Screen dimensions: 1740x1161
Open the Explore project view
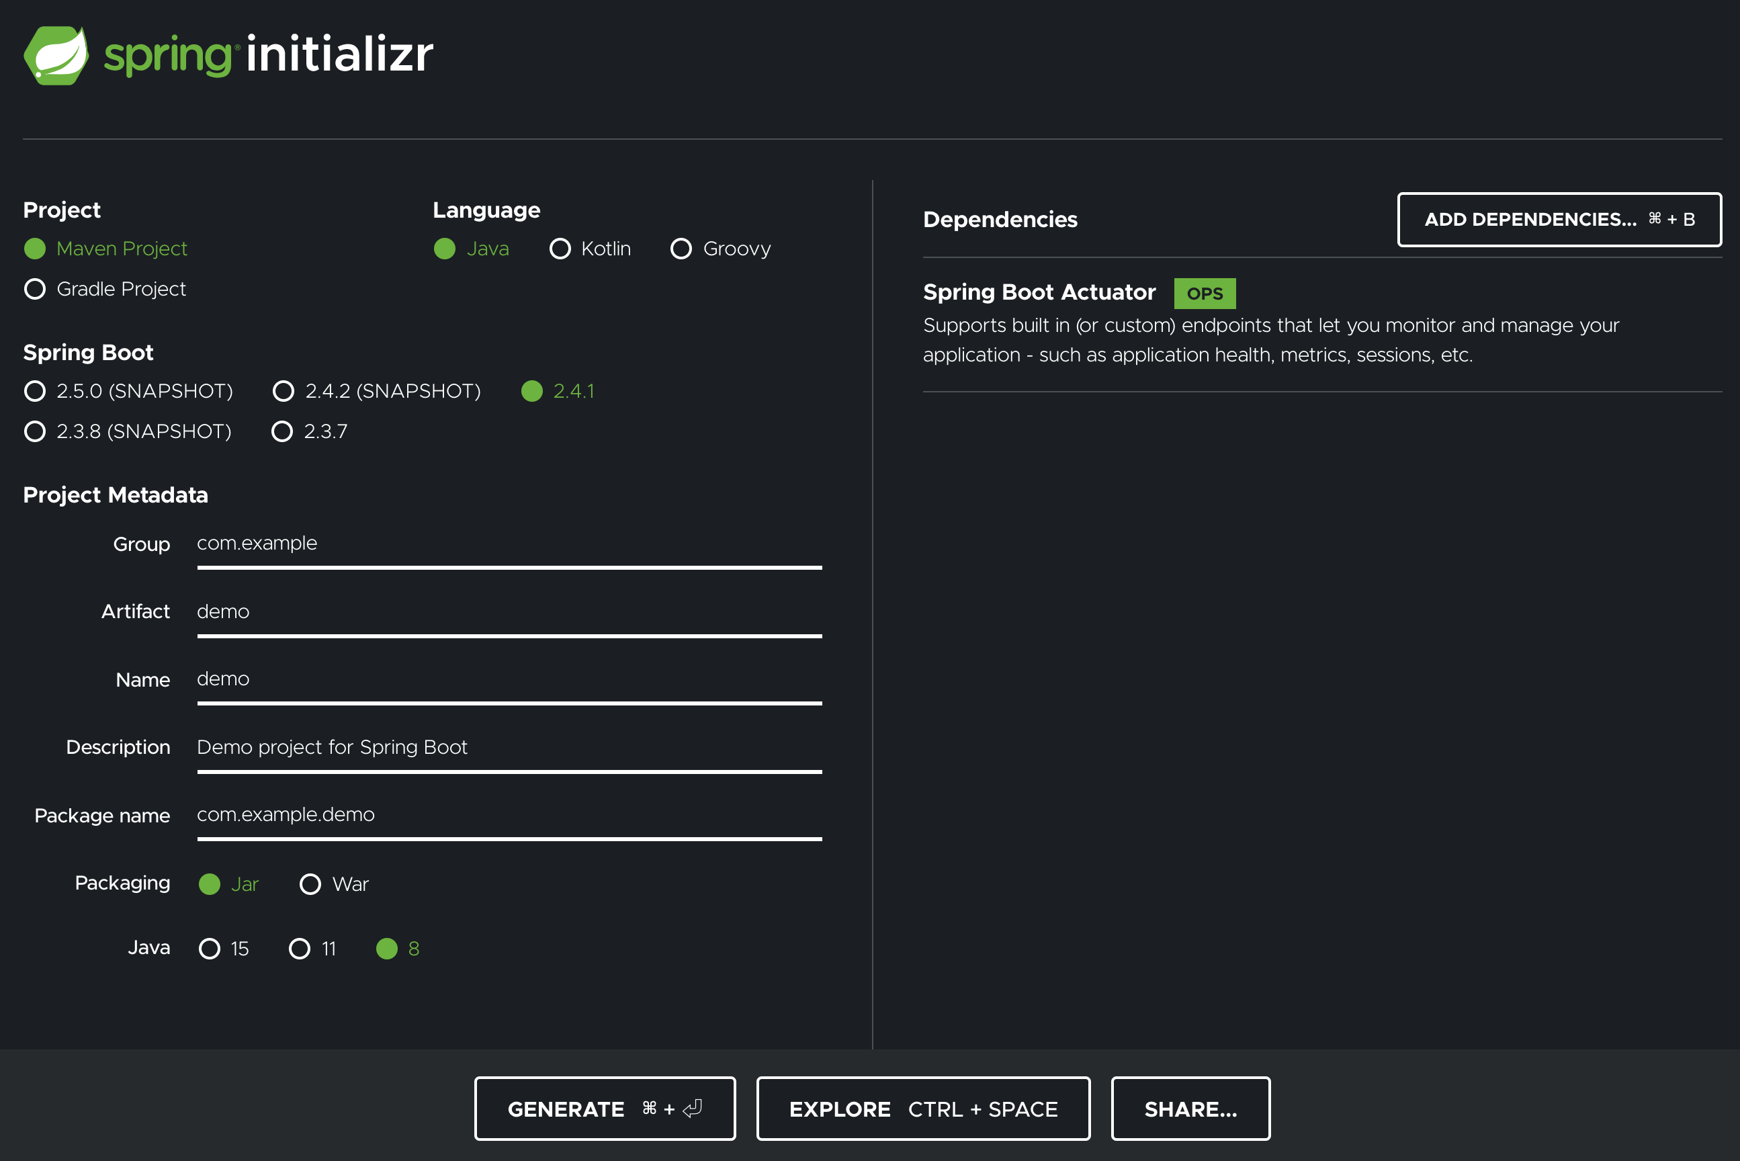922,1109
